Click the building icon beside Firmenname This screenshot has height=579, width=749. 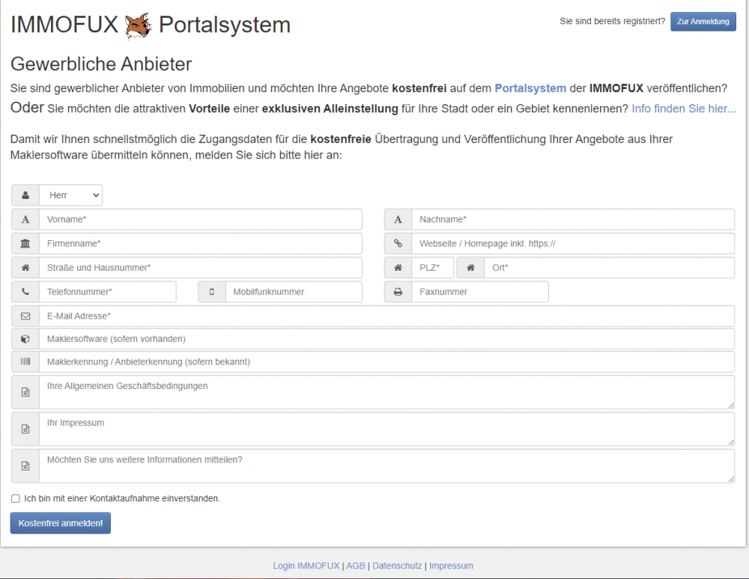click(x=25, y=244)
